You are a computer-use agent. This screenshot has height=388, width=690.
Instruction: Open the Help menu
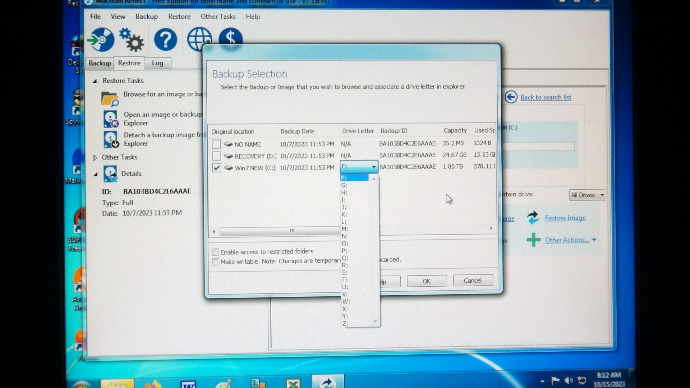(x=253, y=17)
